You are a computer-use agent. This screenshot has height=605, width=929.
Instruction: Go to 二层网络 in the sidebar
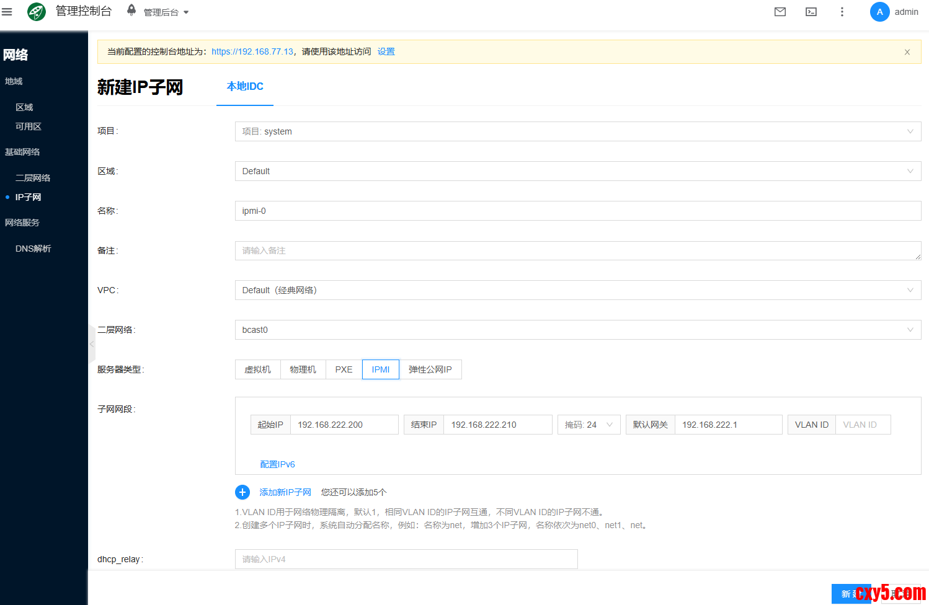(33, 178)
